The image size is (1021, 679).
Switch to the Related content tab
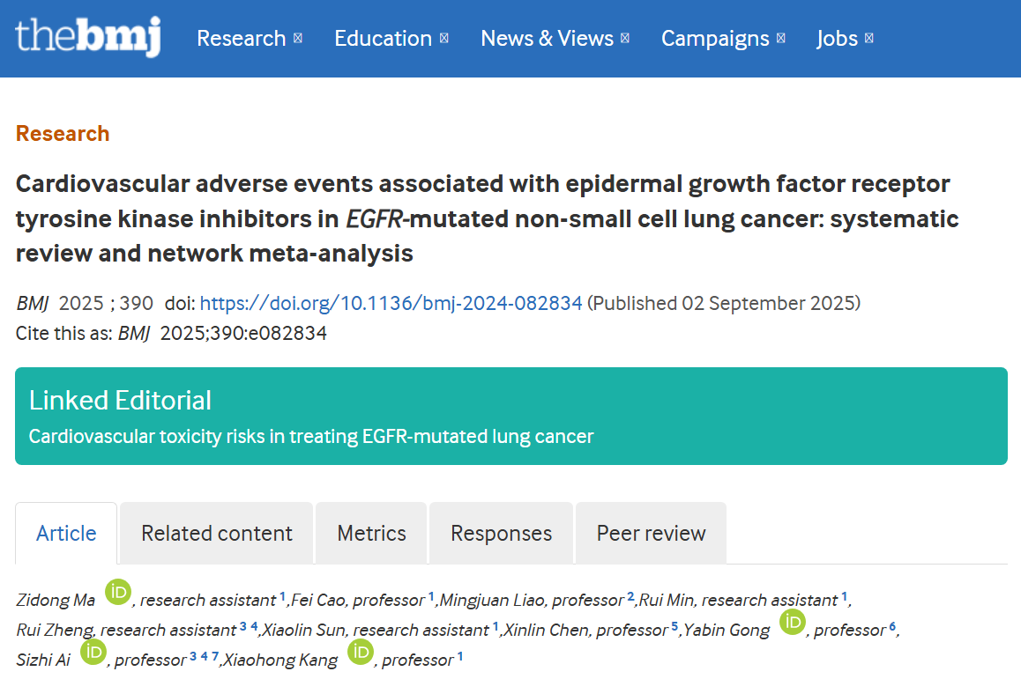pos(217,534)
